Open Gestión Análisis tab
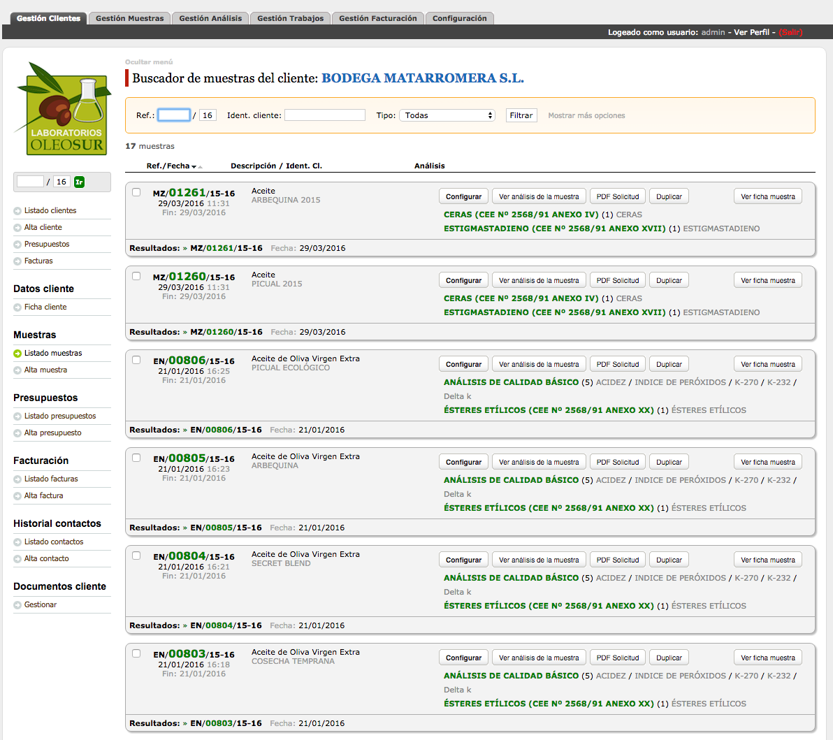The image size is (833, 740). pos(210,18)
